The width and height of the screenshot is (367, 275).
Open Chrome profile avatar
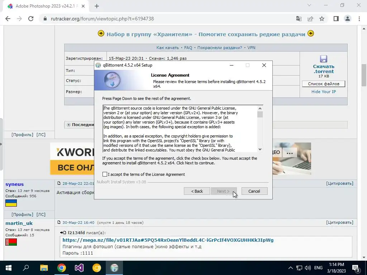pos(348,19)
